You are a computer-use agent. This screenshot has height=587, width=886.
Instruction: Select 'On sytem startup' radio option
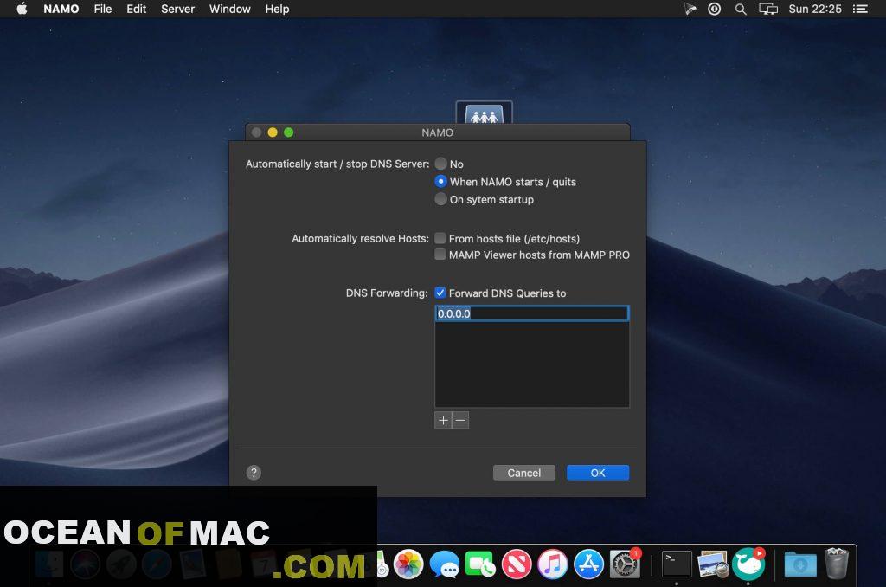pos(440,199)
